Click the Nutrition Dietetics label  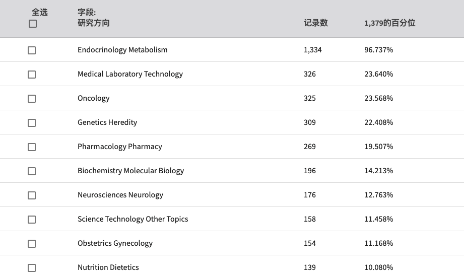pos(108,267)
